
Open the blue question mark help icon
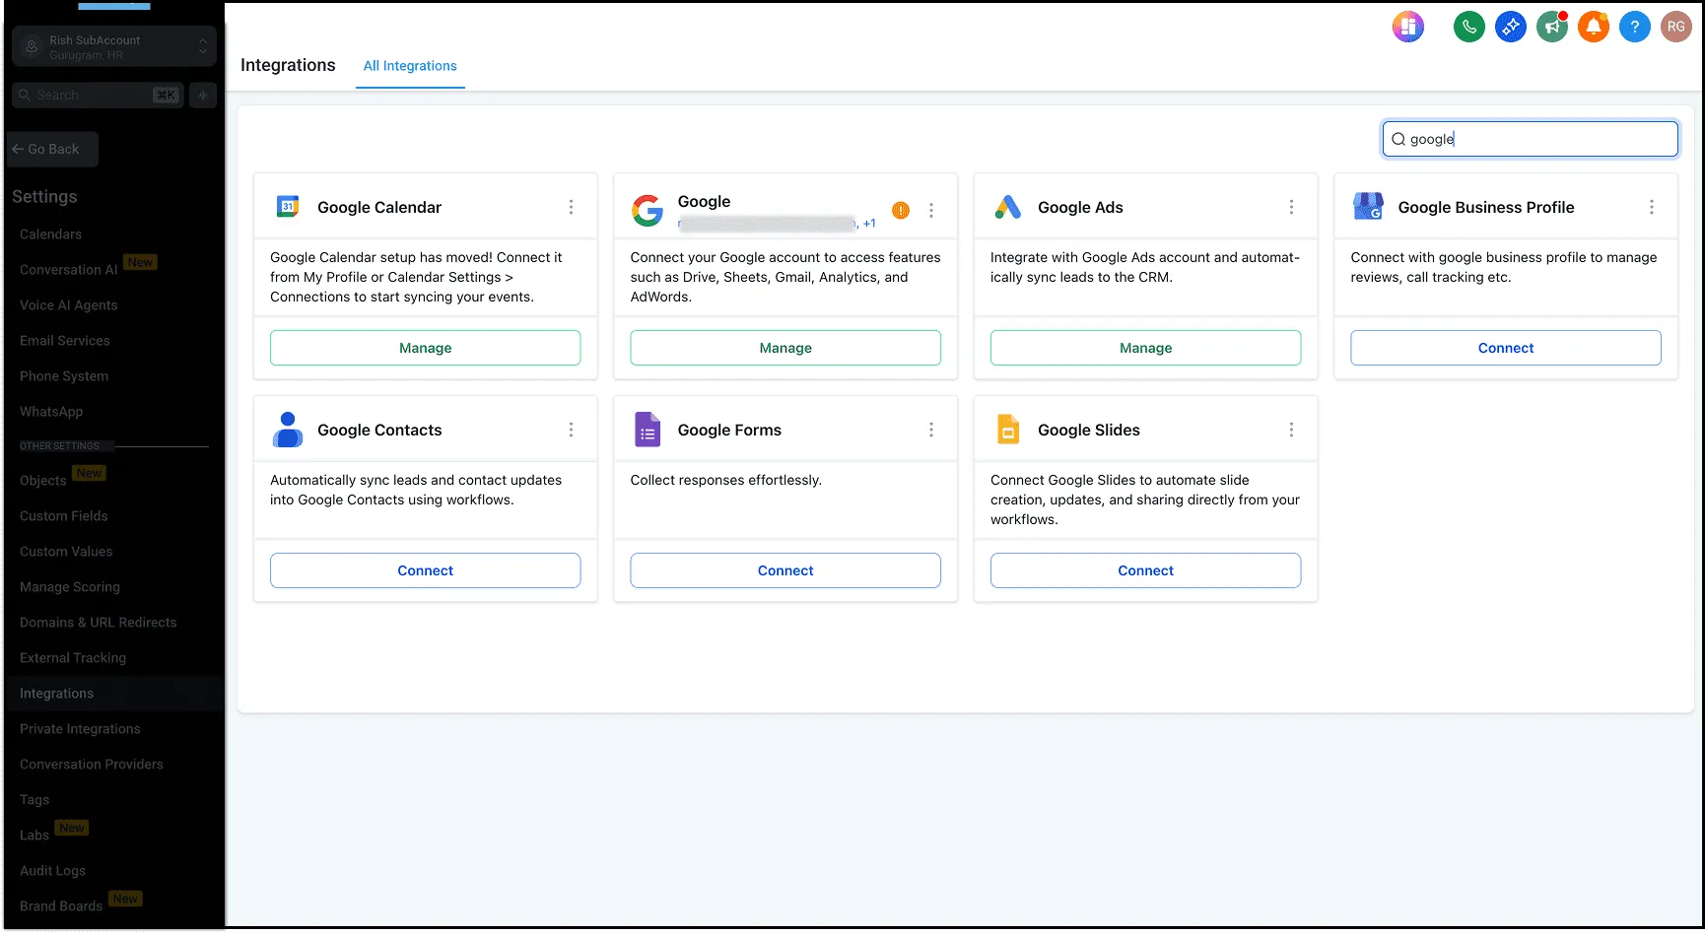point(1634,27)
